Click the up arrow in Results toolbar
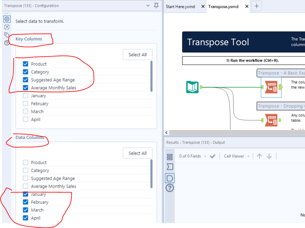This screenshot has width=305, height=228. click(259, 156)
